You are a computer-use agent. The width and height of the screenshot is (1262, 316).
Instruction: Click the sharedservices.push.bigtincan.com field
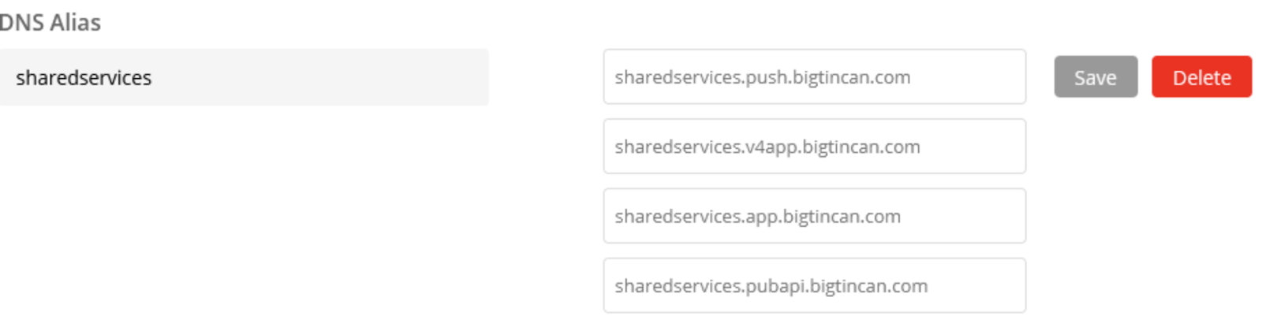[815, 77]
